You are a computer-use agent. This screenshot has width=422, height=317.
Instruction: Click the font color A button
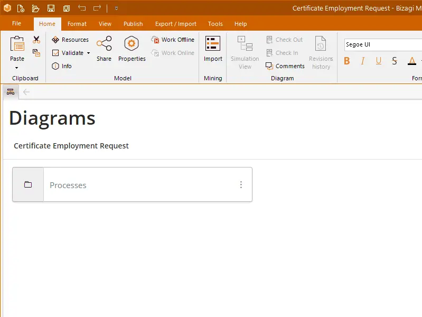pos(412,61)
